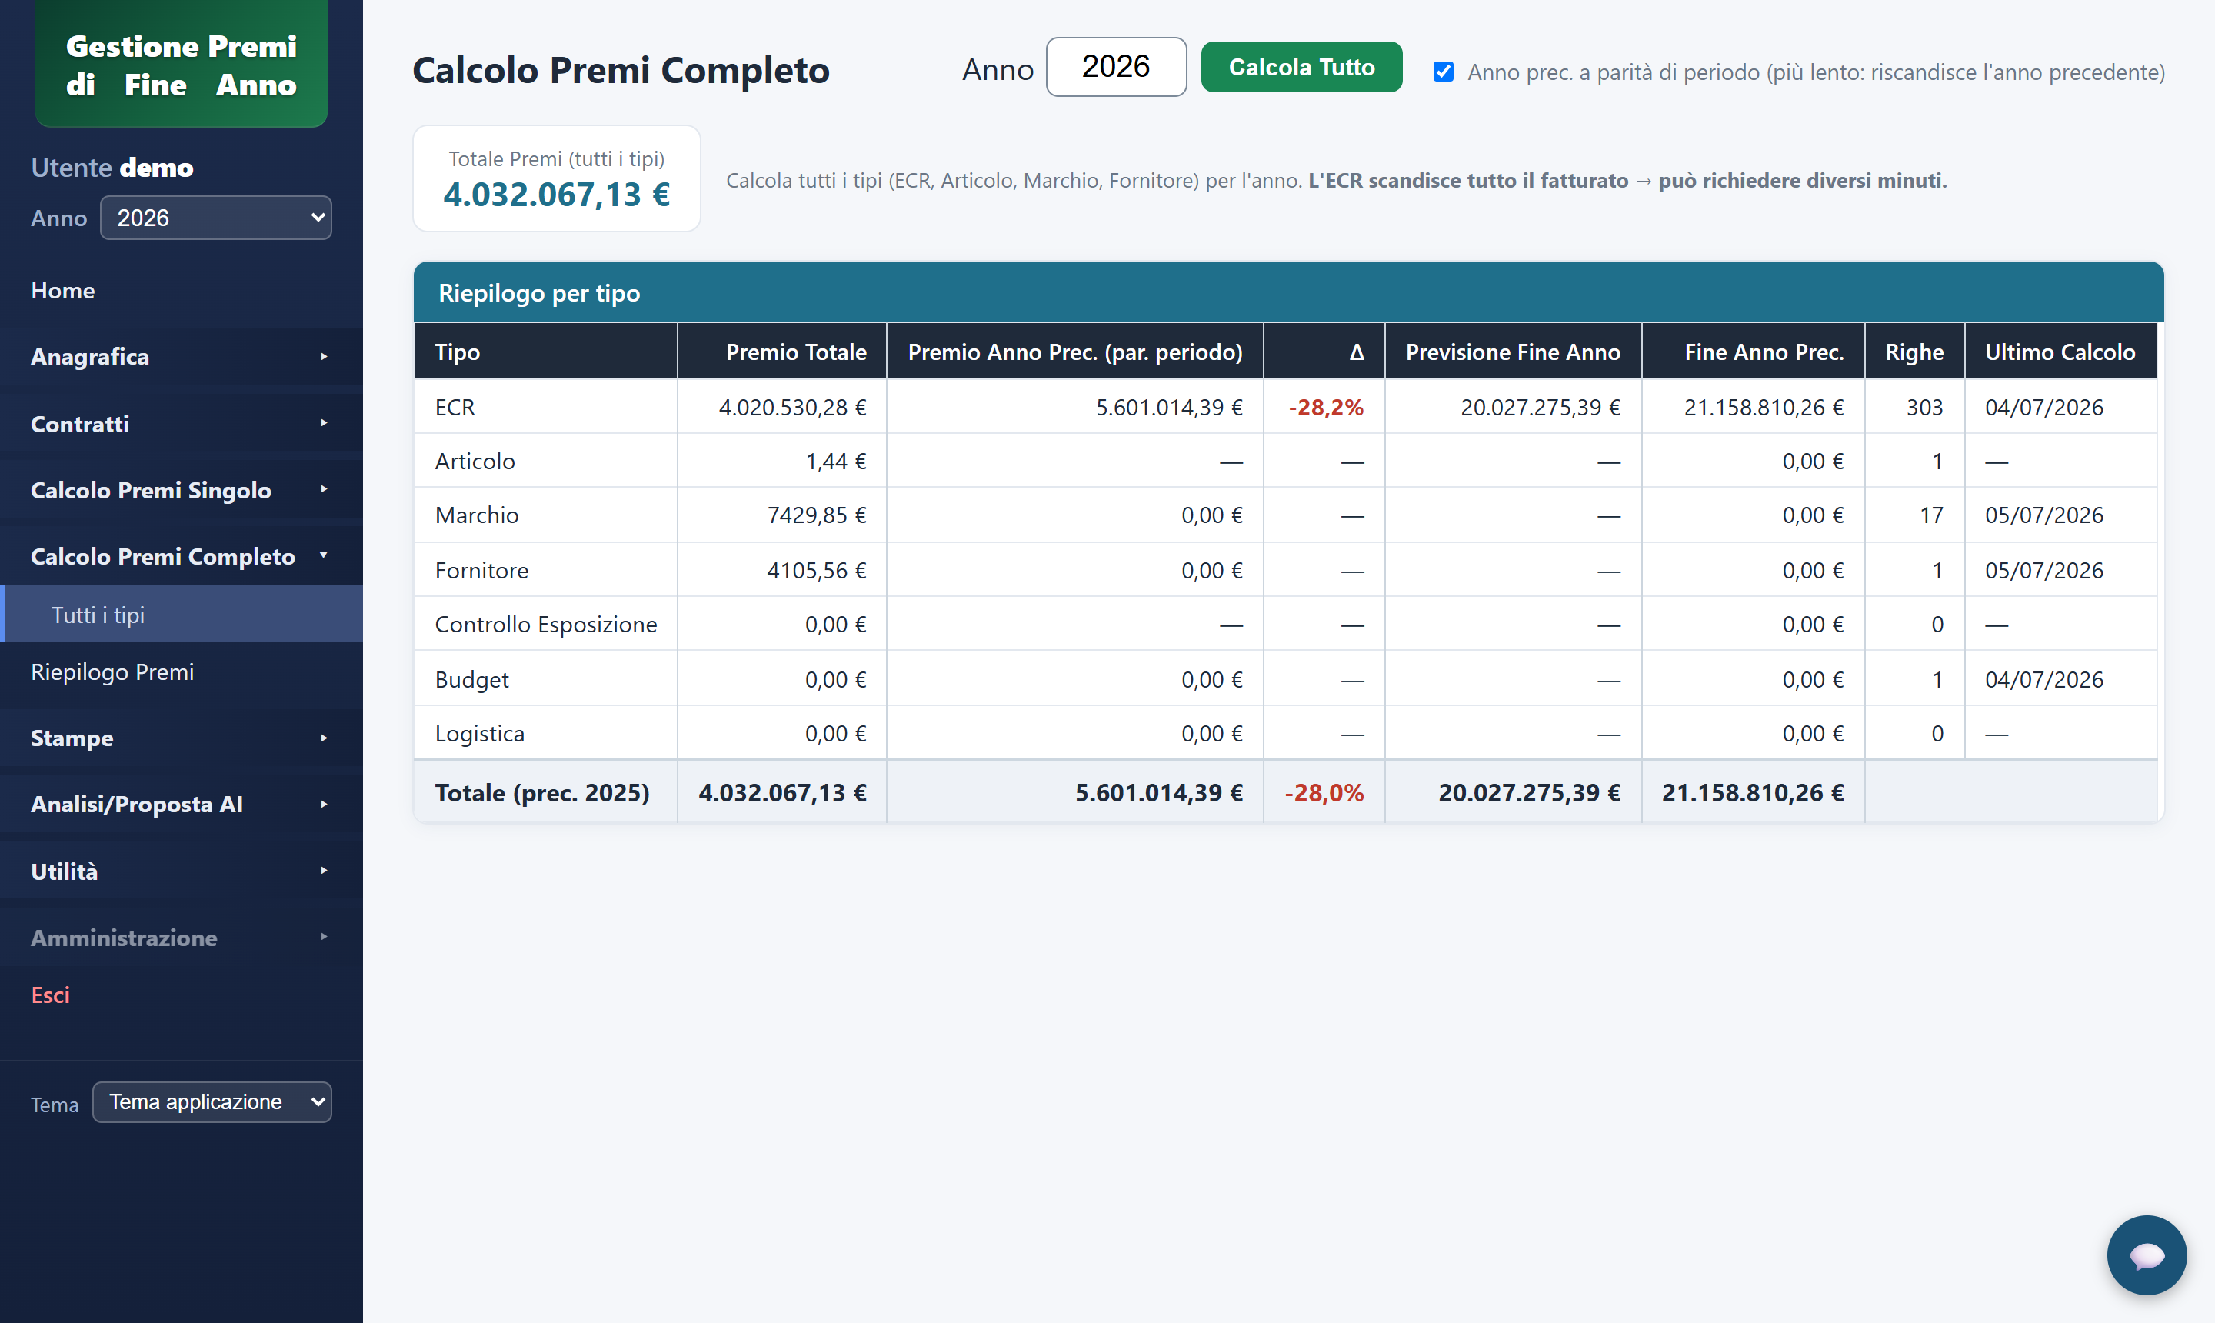Click the ECR -28,2% delta value
This screenshot has height=1323, width=2215.
coord(1325,408)
